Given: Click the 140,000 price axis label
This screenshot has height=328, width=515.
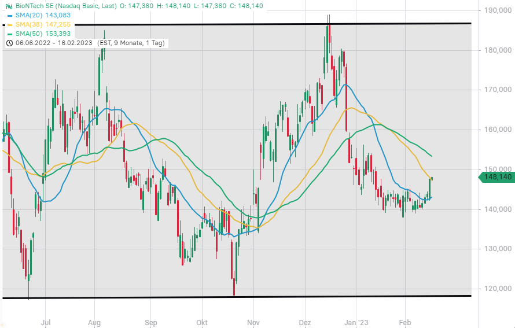Looking at the screenshot, I should pos(498,209).
